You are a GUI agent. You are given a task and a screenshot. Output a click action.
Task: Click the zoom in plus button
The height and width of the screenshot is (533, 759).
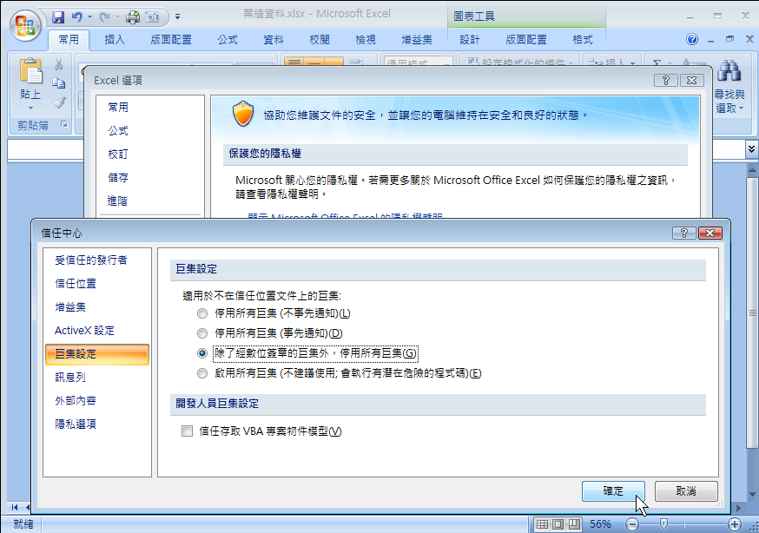(x=735, y=523)
